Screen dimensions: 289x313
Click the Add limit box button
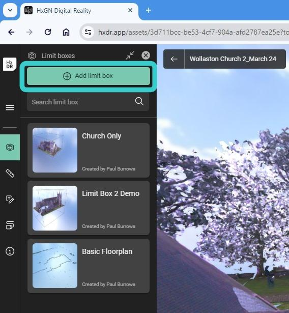(x=88, y=76)
